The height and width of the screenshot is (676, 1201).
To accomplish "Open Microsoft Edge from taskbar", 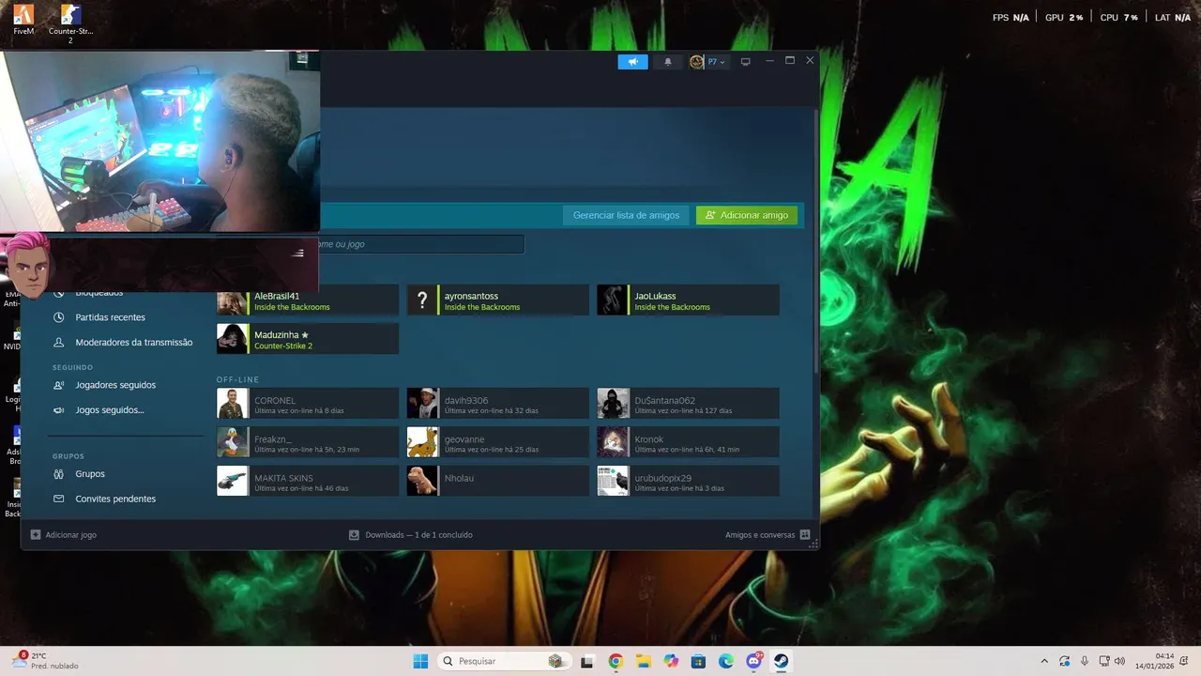I will [x=726, y=661].
